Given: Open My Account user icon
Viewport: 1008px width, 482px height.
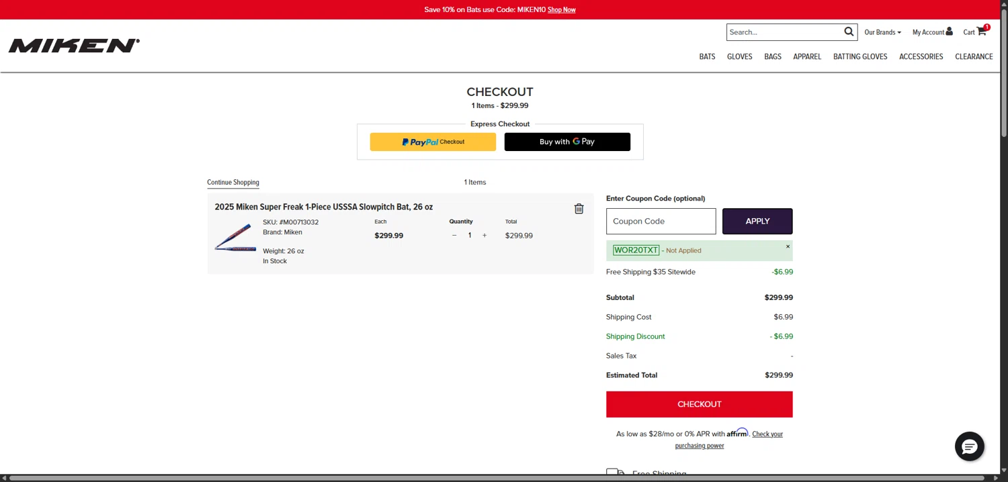Looking at the screenshot, I should (949, 31).
